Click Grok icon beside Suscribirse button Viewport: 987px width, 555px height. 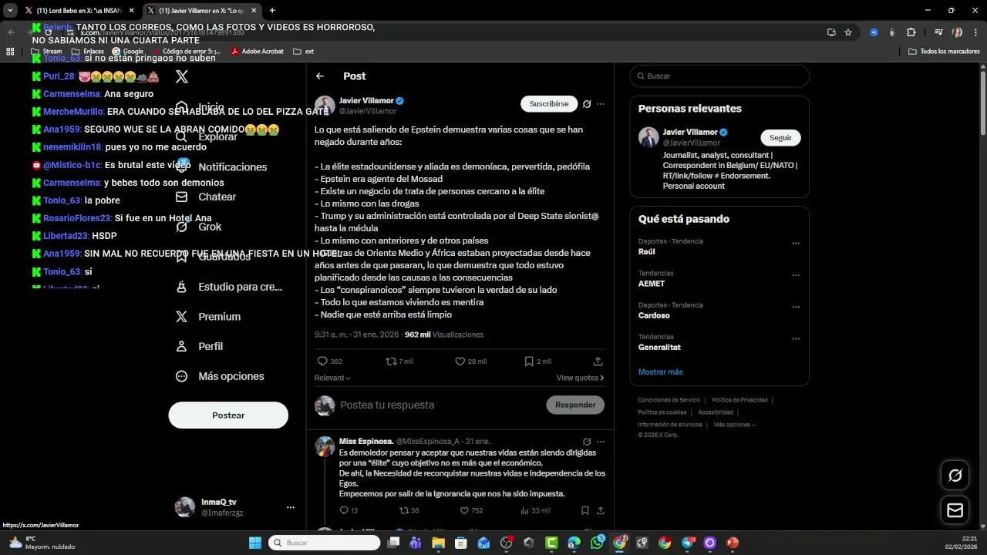[x=587, y=104]
